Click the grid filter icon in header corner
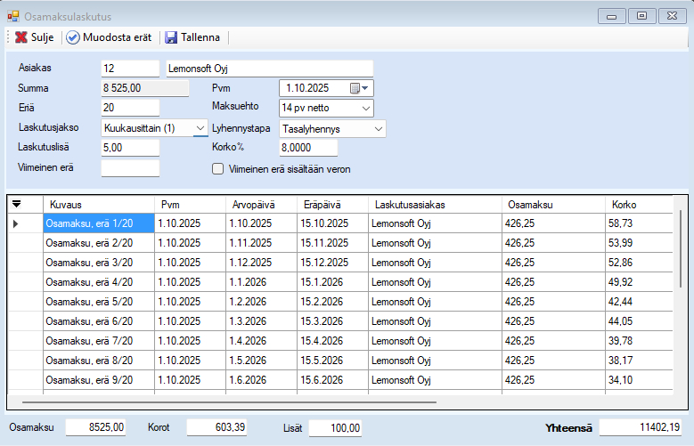Screen dimensions: 694x446 pos(16,204)
